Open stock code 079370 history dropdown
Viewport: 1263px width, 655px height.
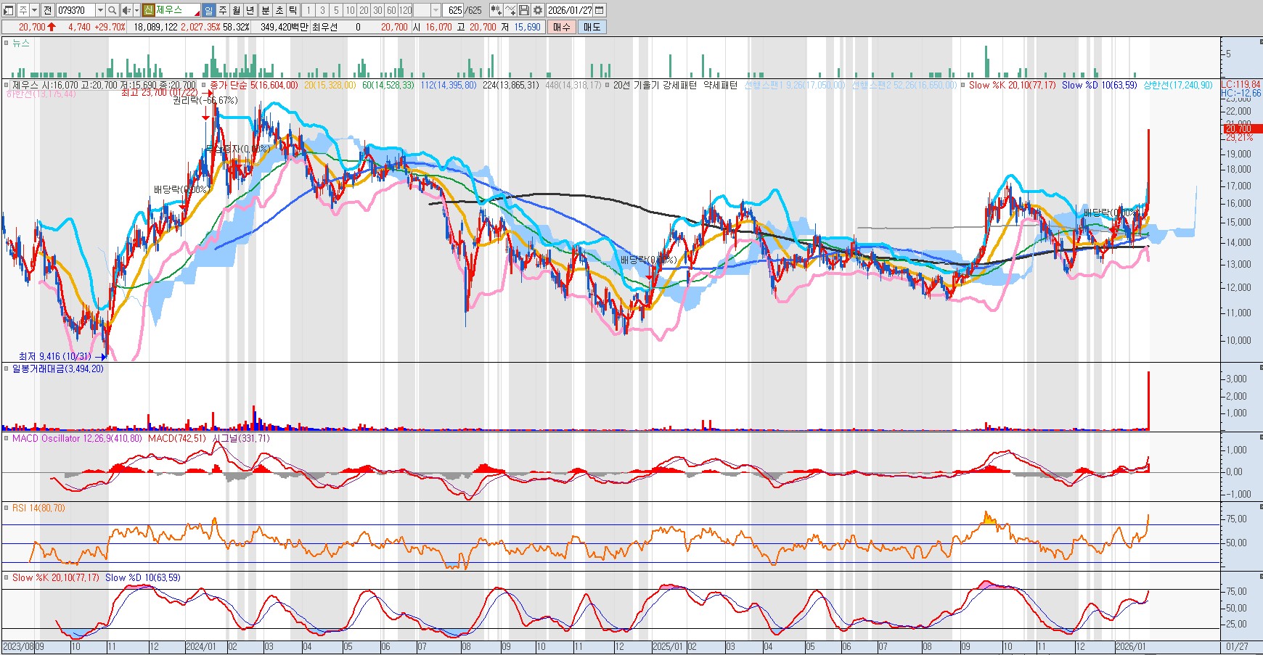100,10
